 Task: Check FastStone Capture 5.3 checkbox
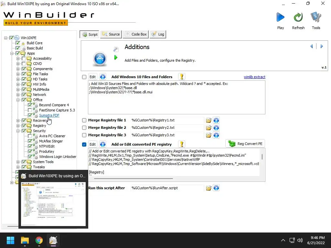point(30,110)
